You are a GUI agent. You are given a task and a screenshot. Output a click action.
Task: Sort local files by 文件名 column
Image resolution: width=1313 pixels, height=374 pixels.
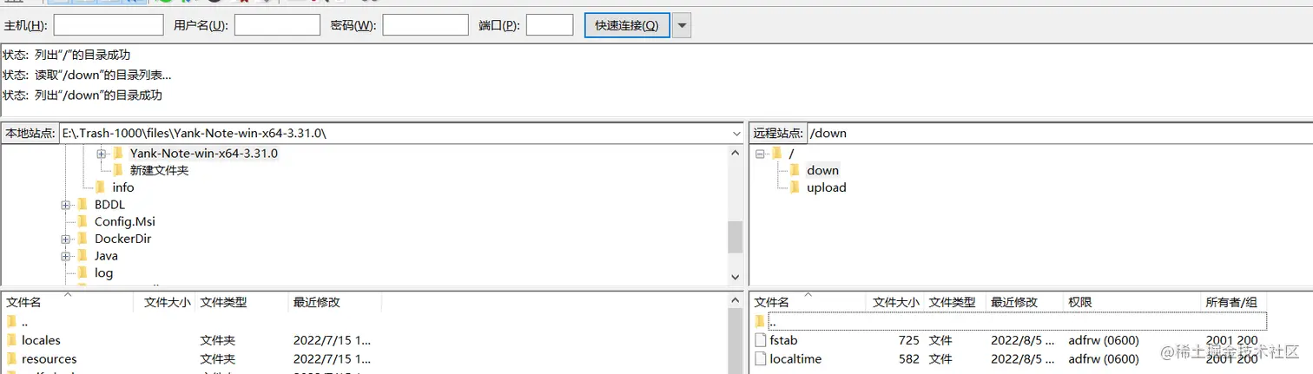[x=68, y=302]
